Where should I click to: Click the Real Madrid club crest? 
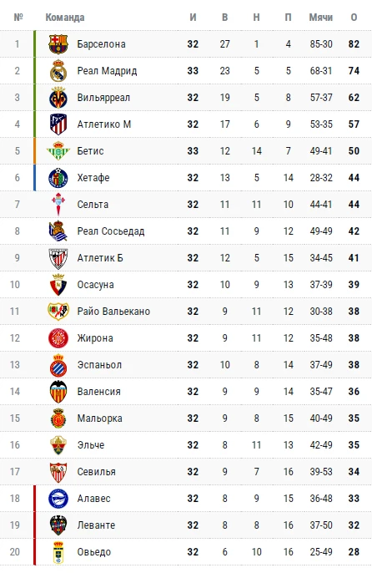[58, 71]
